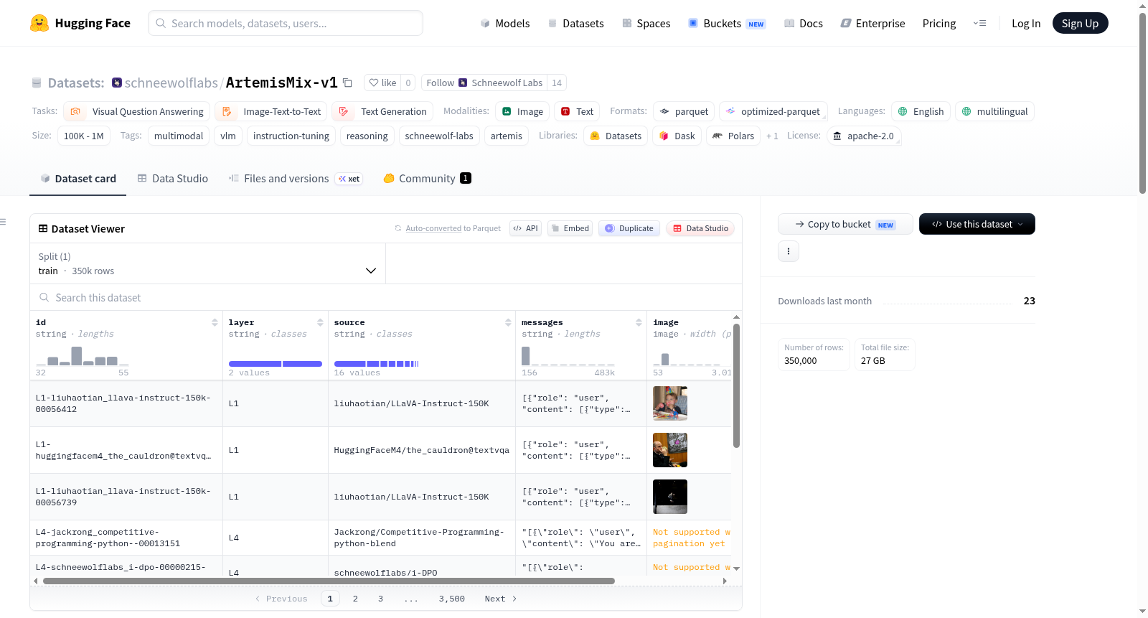Open Enterprise from the navigation bar
Image resolution: width=1148 pixels, height=618 pixels.
click(x=872, y=24)
